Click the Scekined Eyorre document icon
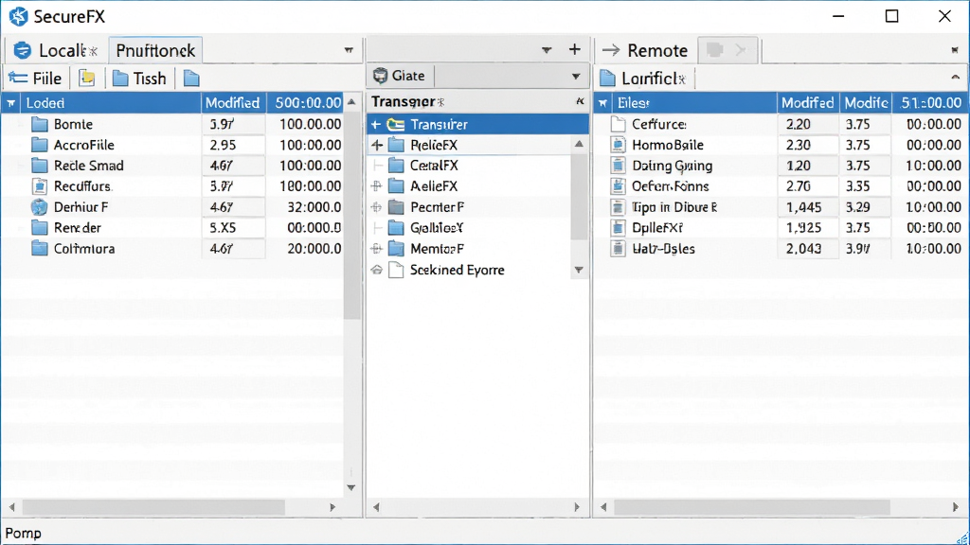This screenshot has width=970, height=545. tap(396, 270)
